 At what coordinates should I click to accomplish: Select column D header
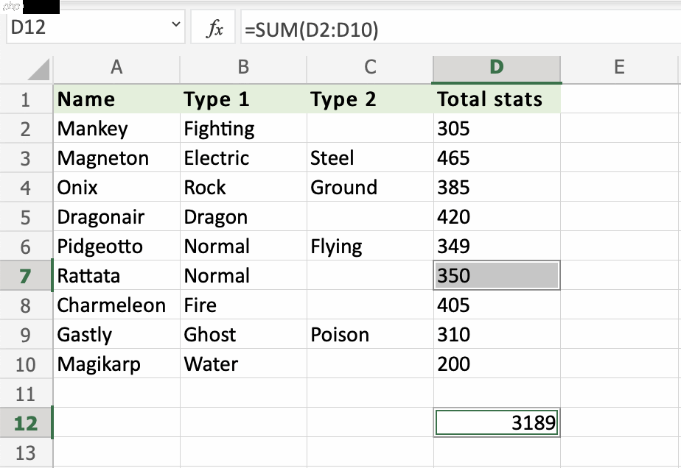click(497, 68)
